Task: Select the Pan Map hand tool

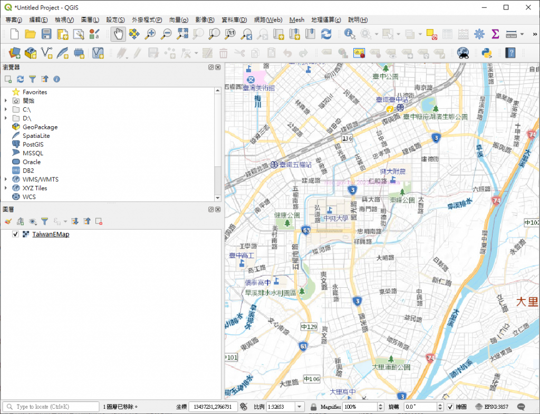Action: [118, 34]
